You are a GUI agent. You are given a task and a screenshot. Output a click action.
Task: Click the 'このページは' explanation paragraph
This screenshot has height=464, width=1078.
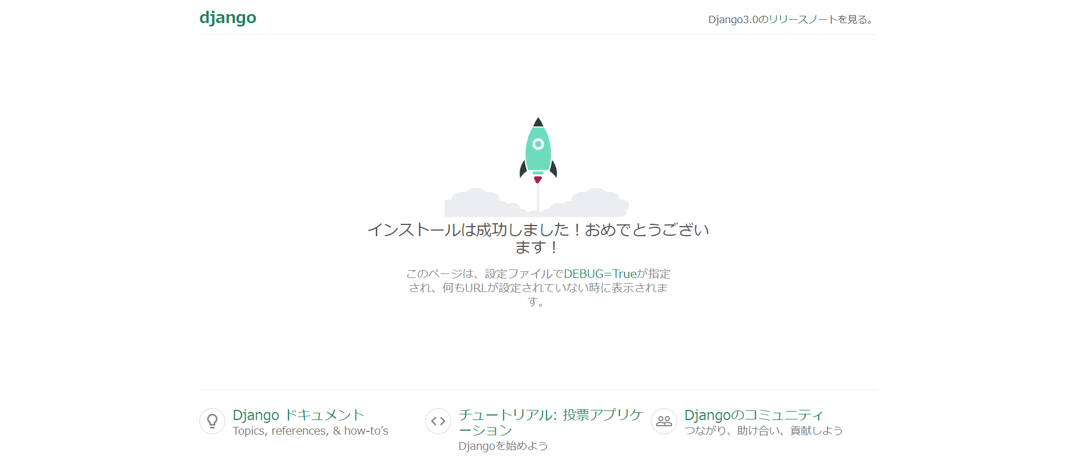pyautogui.click(x=538, y=288)
